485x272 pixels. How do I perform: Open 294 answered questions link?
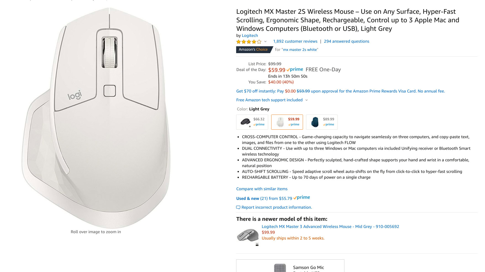(346, 41)
